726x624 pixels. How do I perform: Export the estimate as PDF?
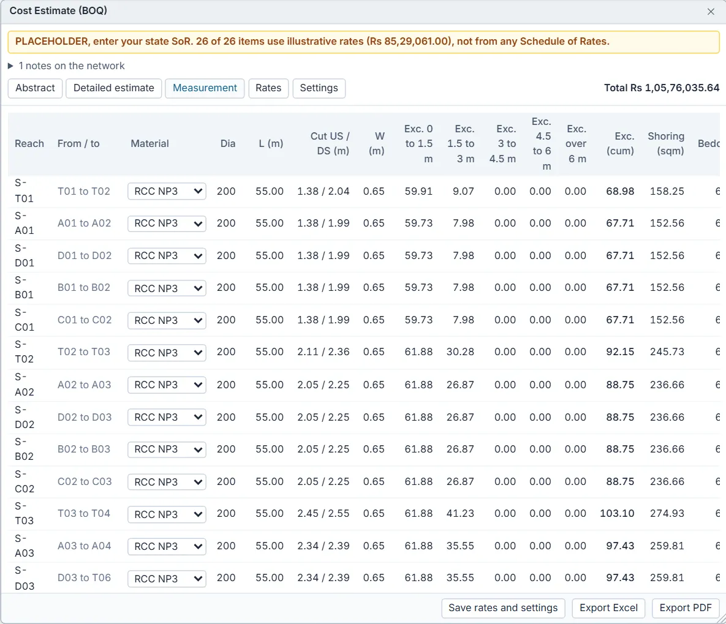click(x=685, y=608)
